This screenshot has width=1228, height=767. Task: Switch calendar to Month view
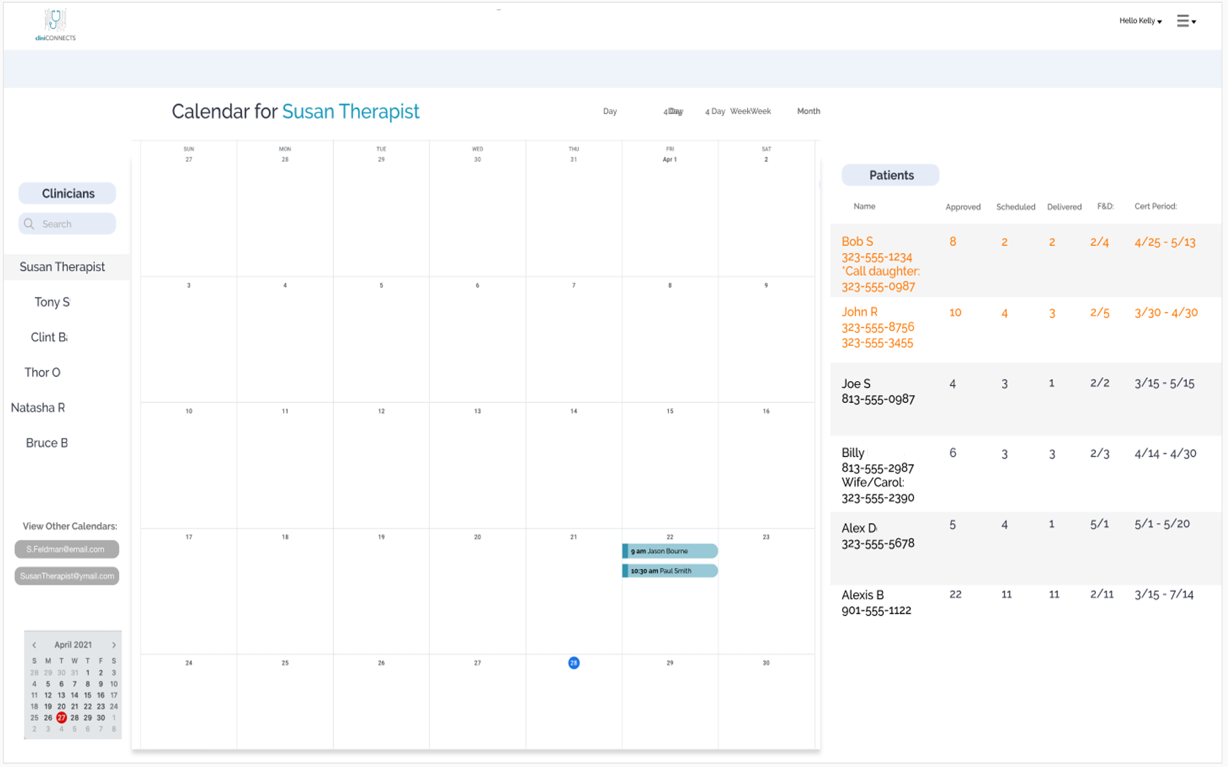(x=808, y=111)
